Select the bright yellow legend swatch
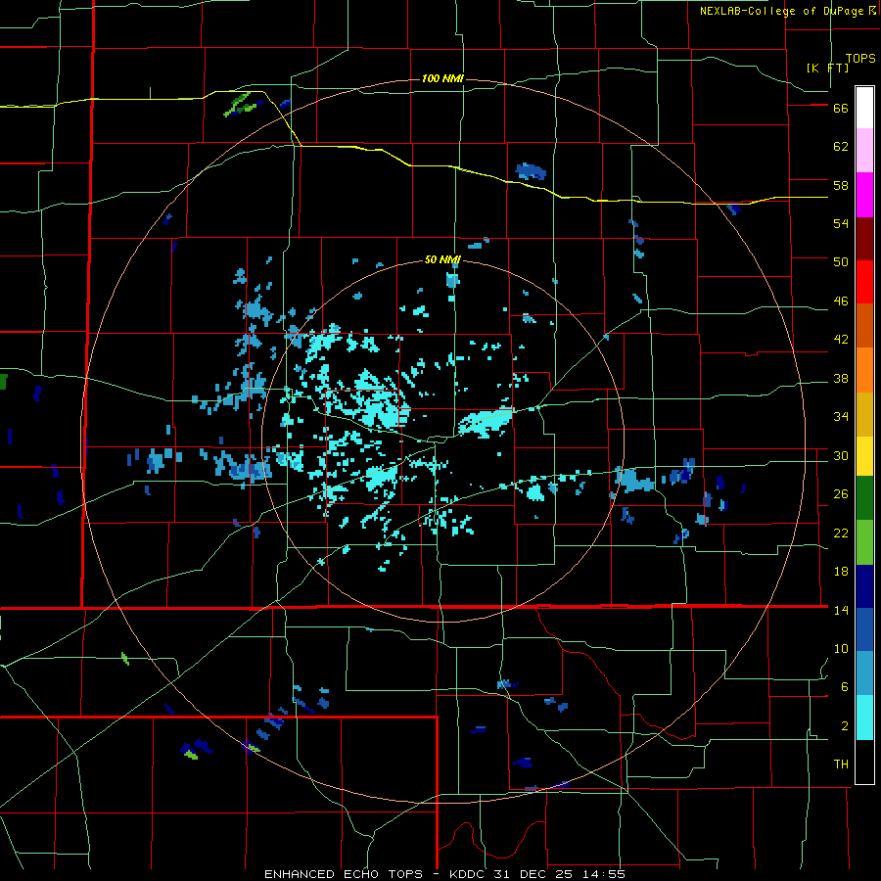 pyautogui.click(x=864, y=455)
